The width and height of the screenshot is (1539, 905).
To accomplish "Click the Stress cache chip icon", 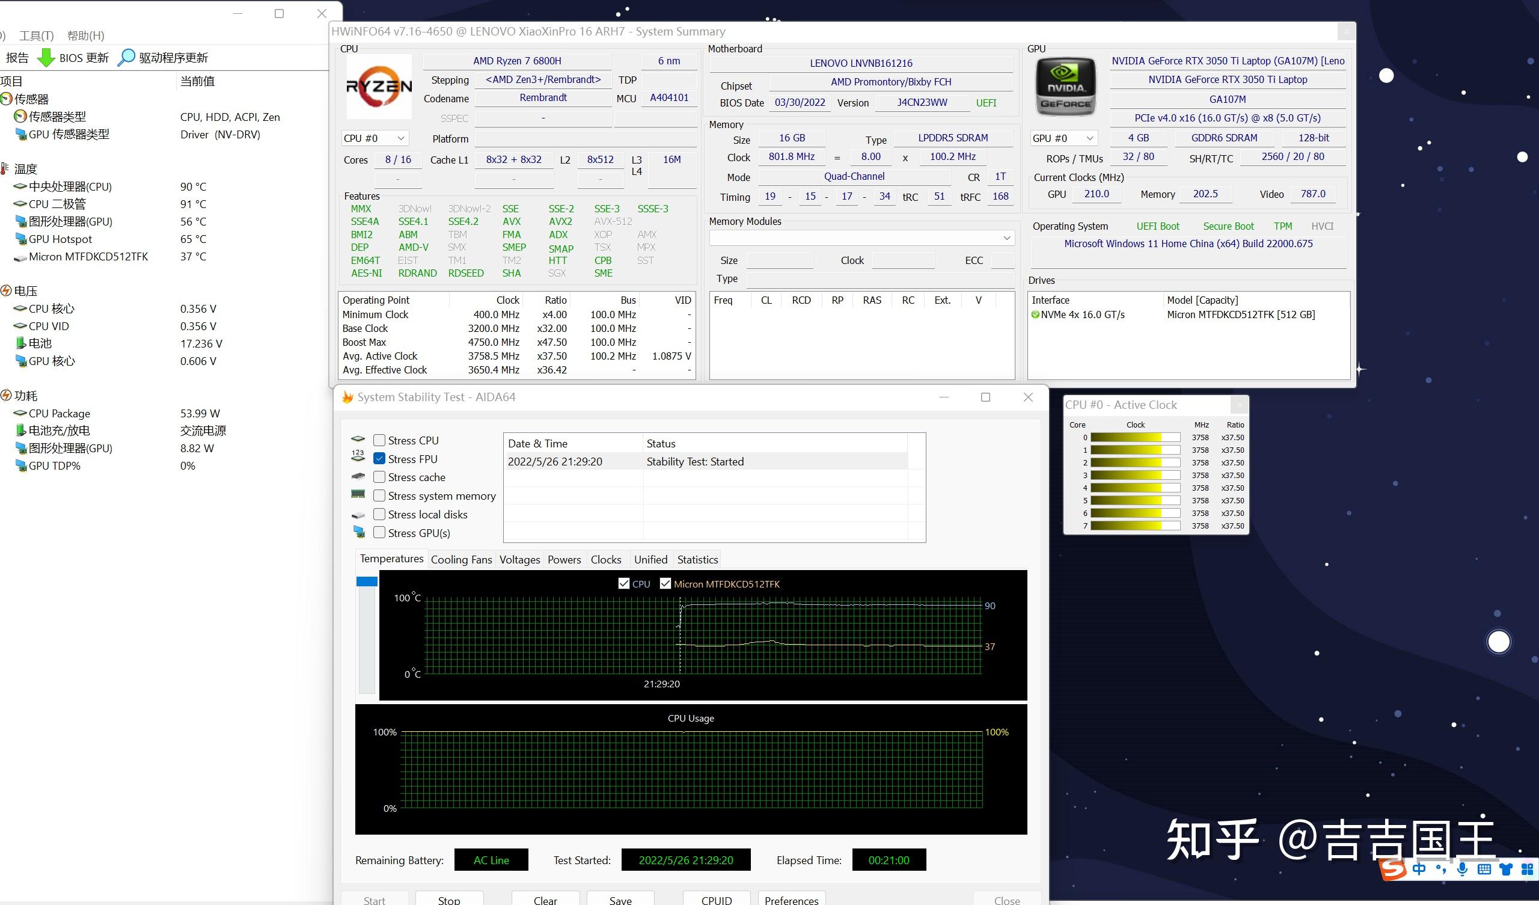I will tap(358, 477).
